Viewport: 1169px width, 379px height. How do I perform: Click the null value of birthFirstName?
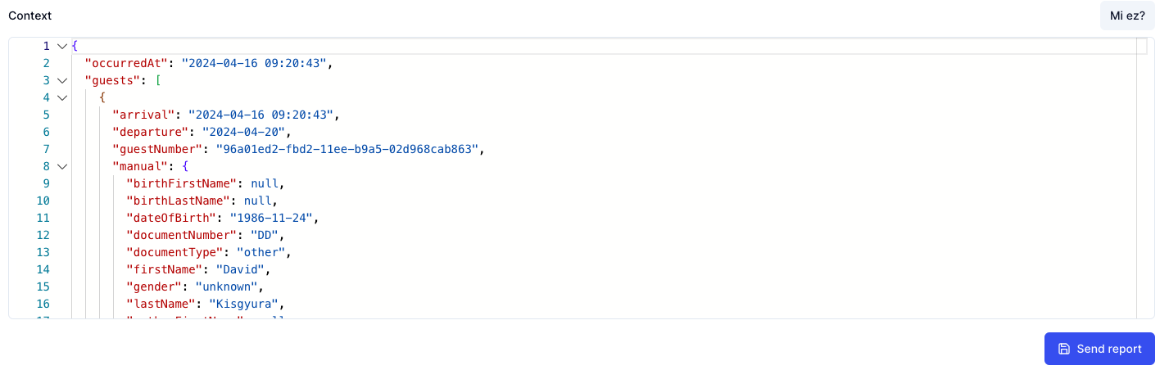point(264,183)
